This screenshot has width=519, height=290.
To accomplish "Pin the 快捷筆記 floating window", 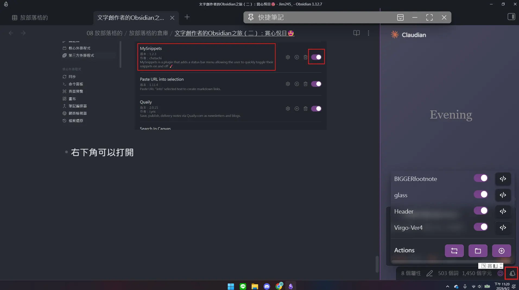I will [251, 17].
